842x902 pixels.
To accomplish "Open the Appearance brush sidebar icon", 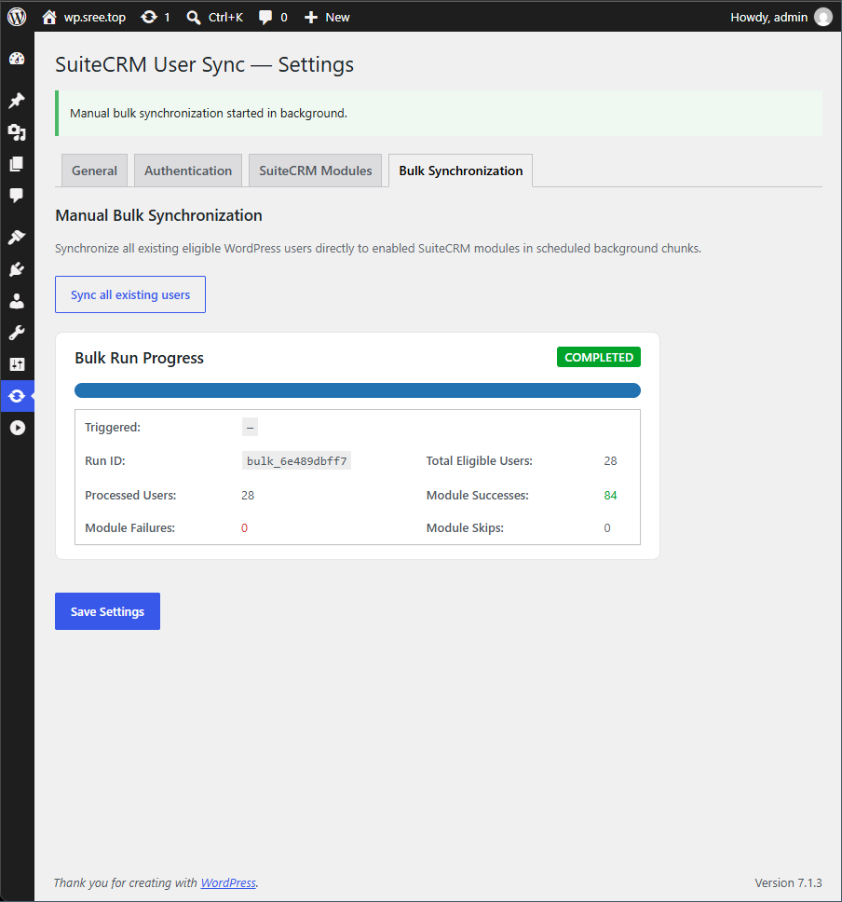I will pyautogui.click(x=17, y=237).
